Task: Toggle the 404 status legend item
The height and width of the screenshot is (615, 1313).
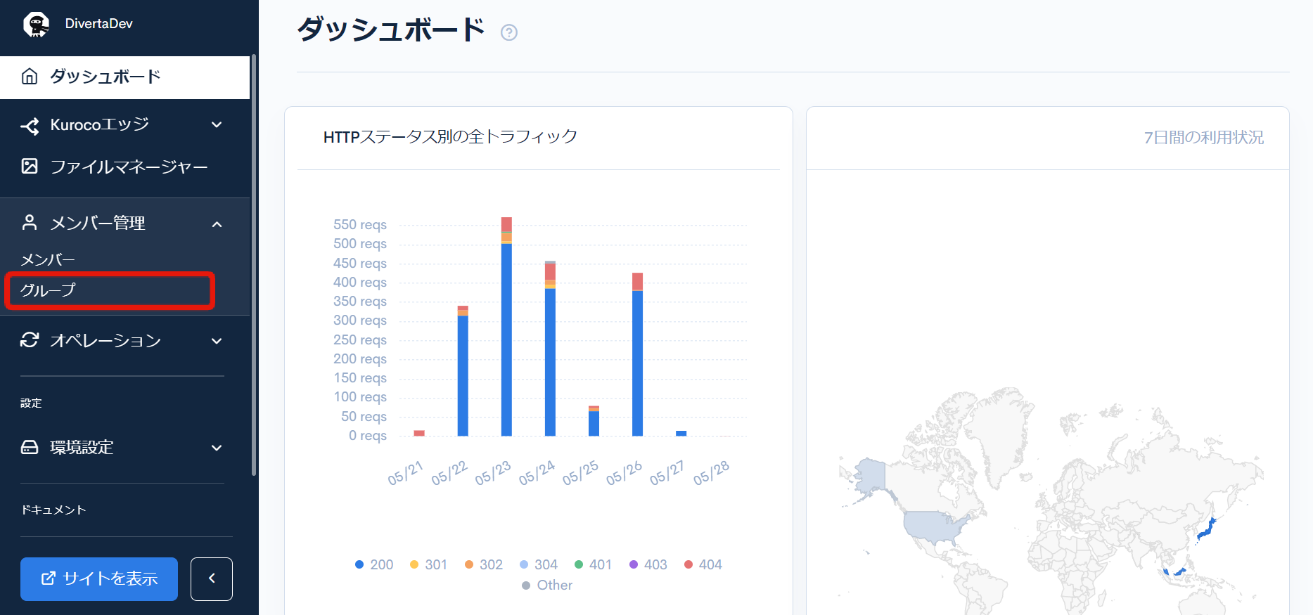Action: (703, 564)
